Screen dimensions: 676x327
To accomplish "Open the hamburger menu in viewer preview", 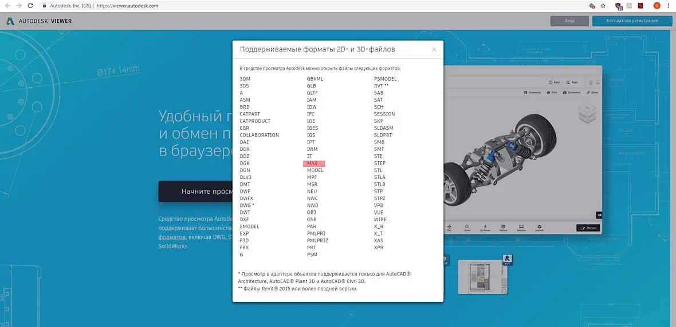I will point(598,82).
